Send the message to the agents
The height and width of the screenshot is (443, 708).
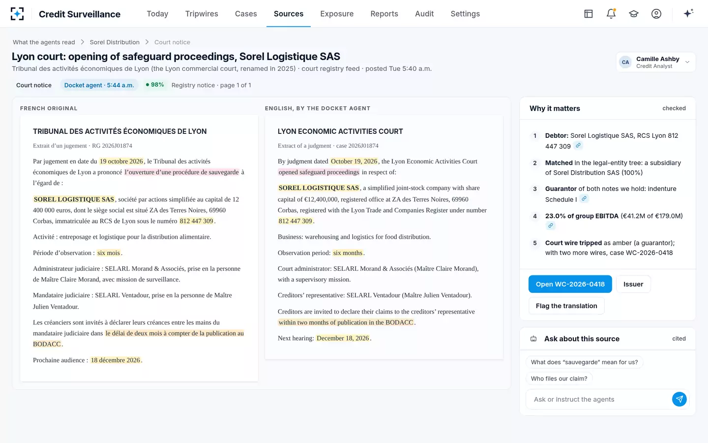pos(679,399)
